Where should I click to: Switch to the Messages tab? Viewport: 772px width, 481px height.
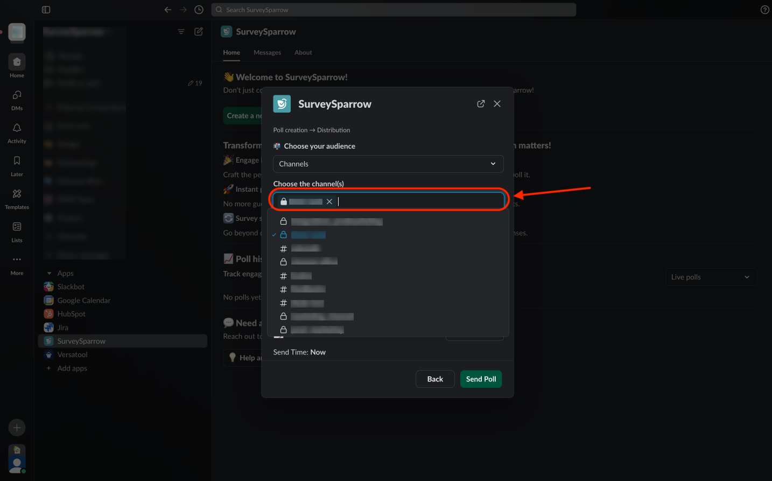click(x=267, y=53)
